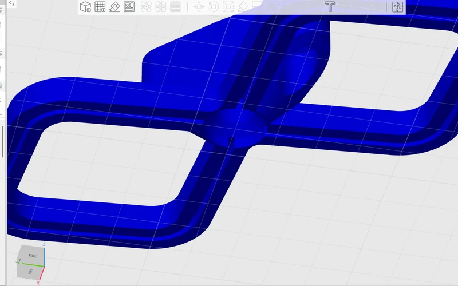Open the Variable layer height tool
The image size is (458, 286).
(175, 7)
